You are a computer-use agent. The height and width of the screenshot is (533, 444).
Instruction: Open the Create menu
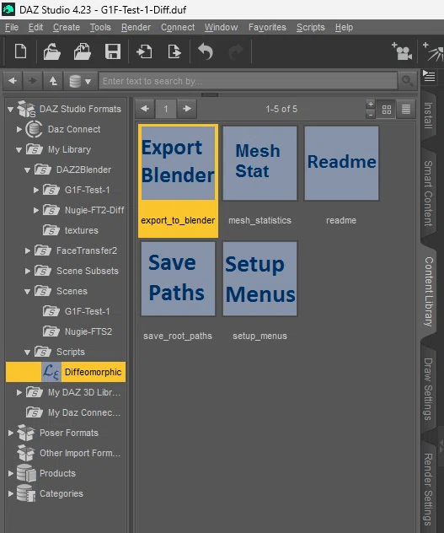pos(67,27)
